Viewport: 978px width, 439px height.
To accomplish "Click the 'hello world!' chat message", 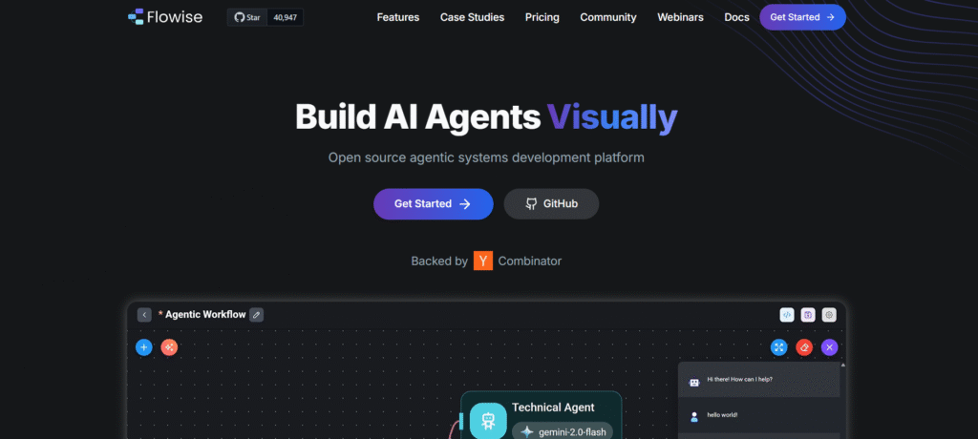I will click(x=722, y=414).
